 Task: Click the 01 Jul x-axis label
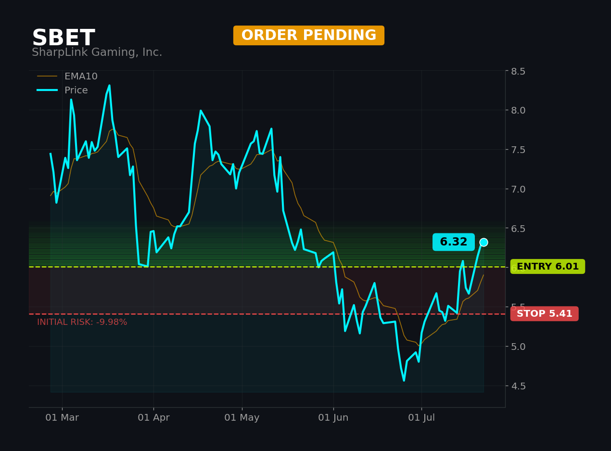click(421, 418)
